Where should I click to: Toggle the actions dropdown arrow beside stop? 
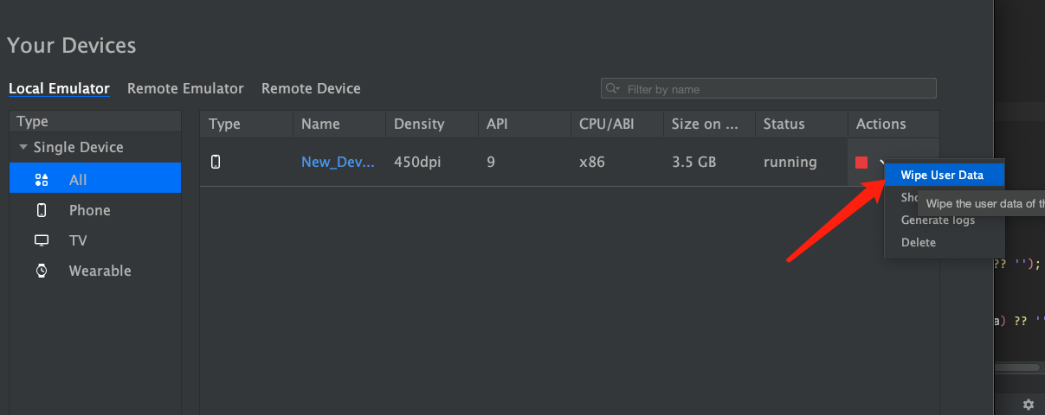pos(881,162)
